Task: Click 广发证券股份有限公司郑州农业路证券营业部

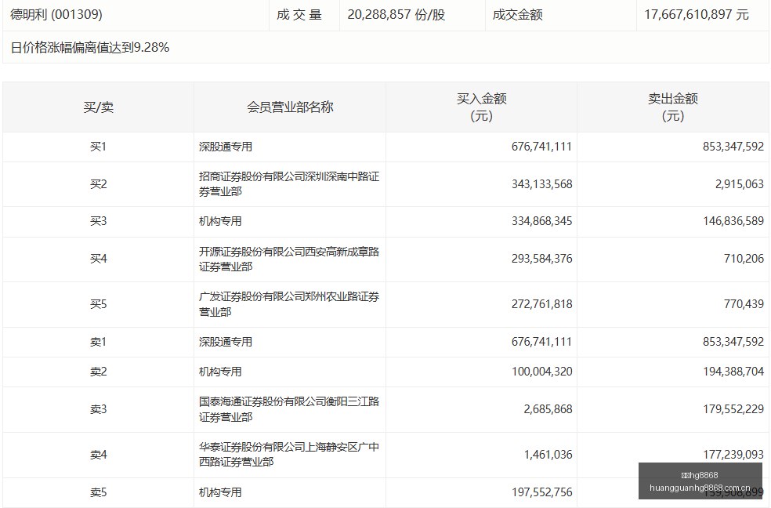Action: (x=289, y=304)
